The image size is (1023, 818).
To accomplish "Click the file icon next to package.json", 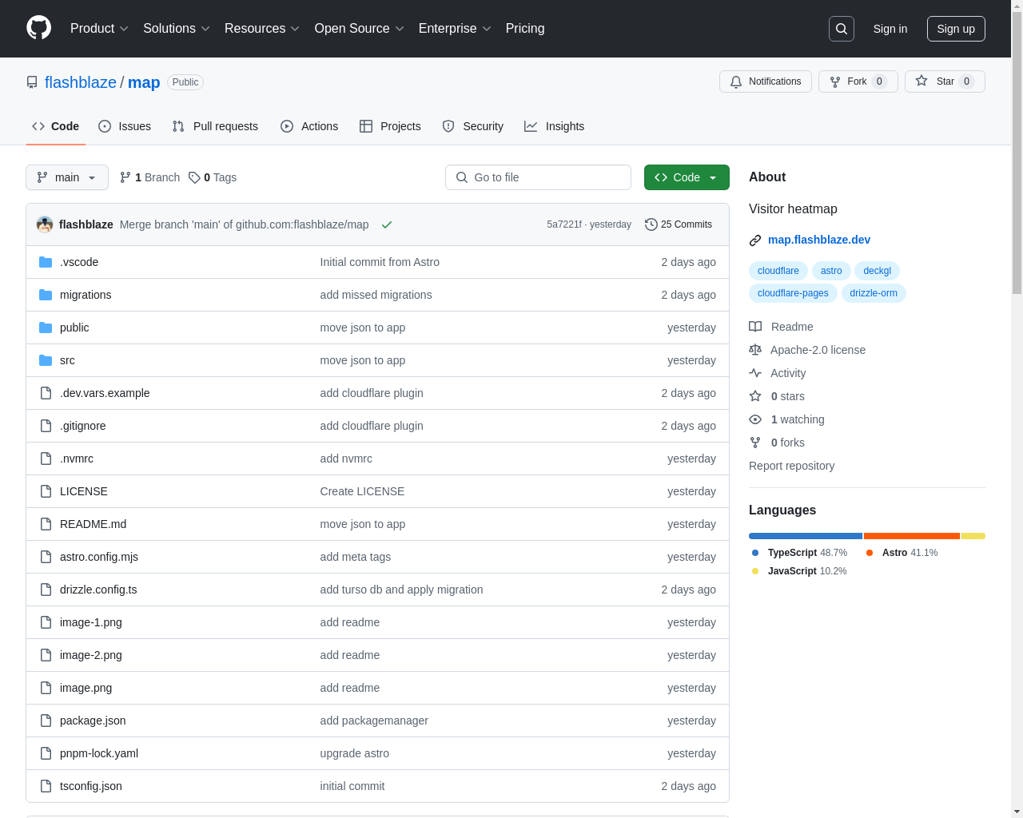I will coord(46,721).
